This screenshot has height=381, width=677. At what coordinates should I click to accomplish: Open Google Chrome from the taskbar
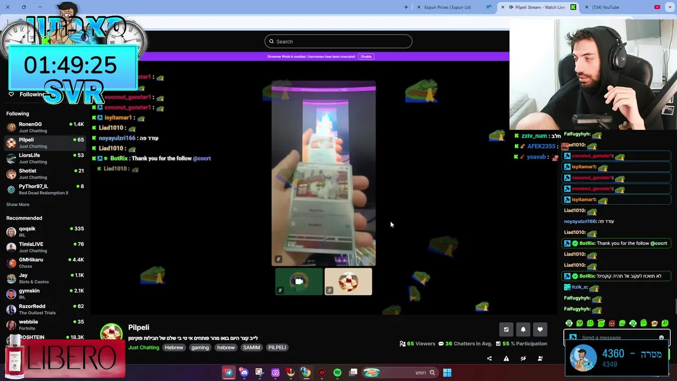[x=306, y=373]
